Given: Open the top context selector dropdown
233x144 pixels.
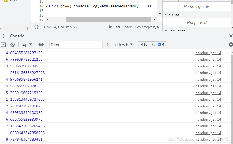Looking at the screenshot, I should [x=26, y=45].
